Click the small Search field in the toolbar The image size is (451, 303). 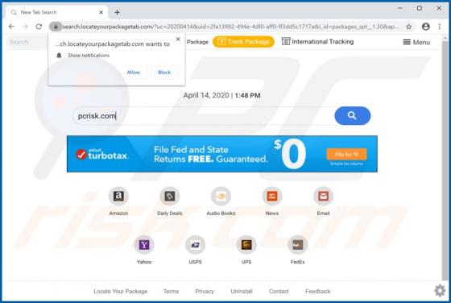[27, 42]
